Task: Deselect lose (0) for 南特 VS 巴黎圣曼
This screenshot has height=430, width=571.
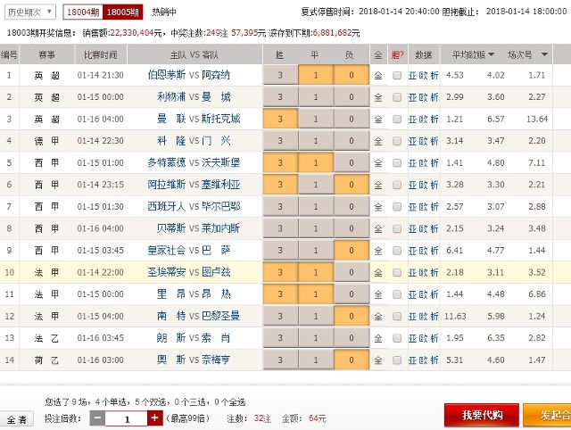Action: pos(352,316)
